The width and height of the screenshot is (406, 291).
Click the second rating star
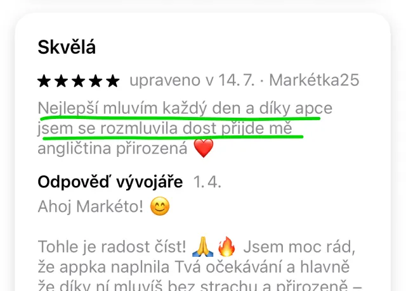pyautogui.click(x=62, y=81)
